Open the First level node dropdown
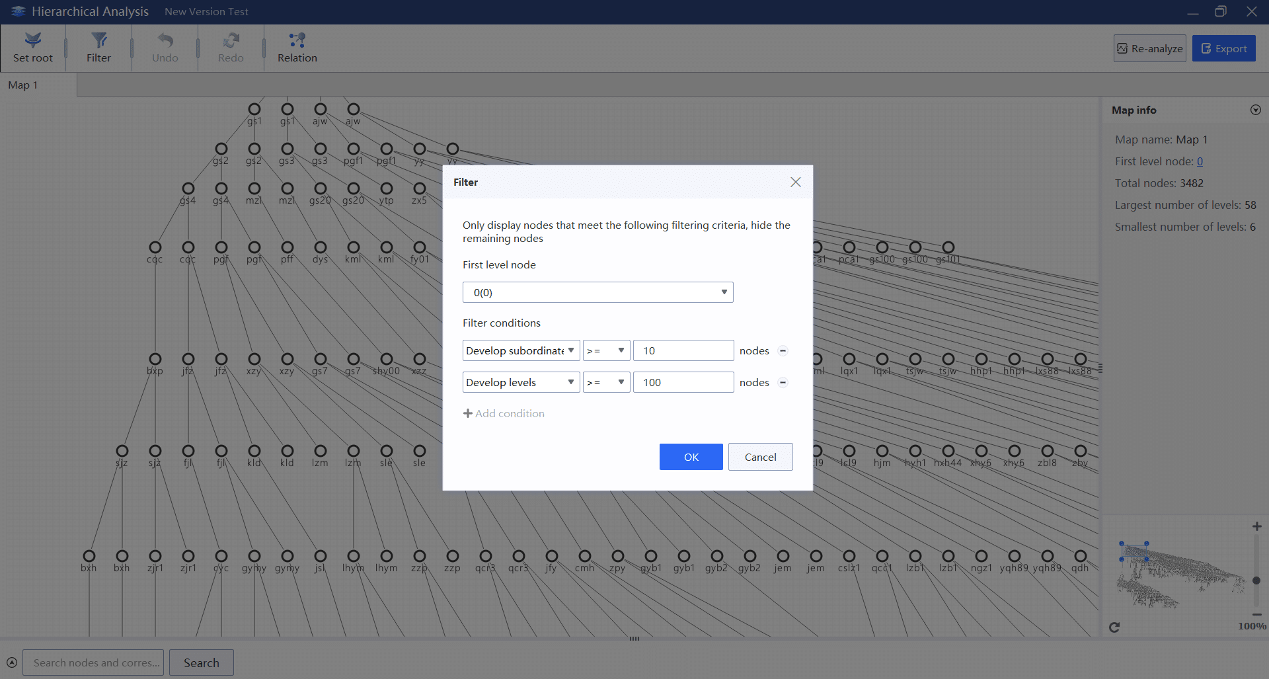This screenshot has width=1269, height=679. click(597, 292)
